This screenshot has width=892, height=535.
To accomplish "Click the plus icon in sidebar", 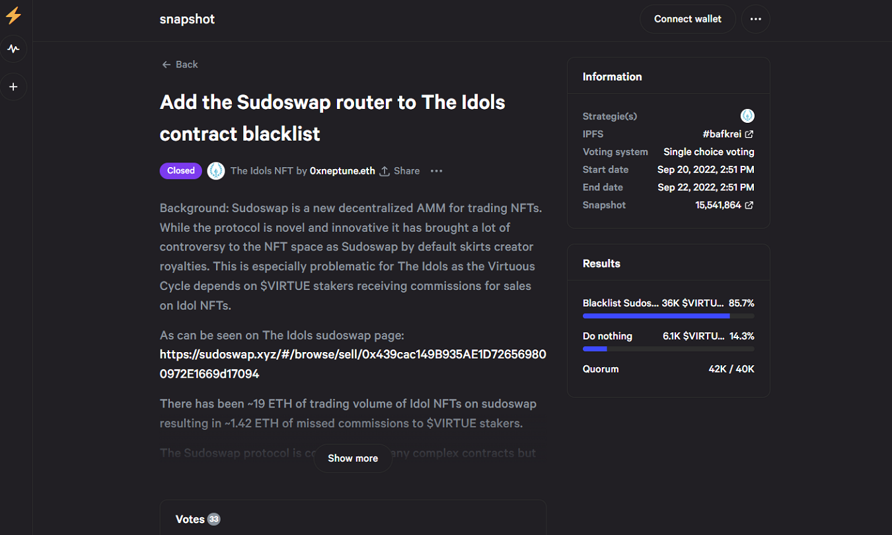I will pyautogui.click(x=13, y=87).
